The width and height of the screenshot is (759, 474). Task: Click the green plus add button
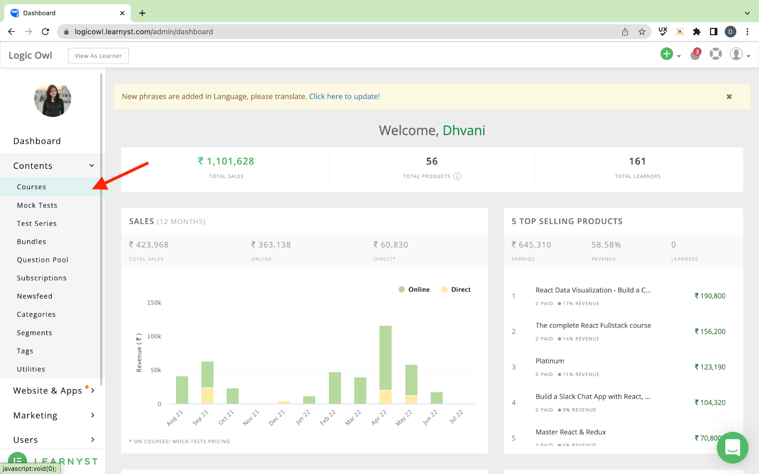tap(666, 54)
